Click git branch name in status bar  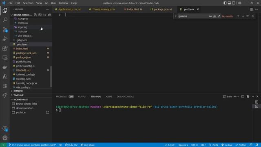pos(32,145)
